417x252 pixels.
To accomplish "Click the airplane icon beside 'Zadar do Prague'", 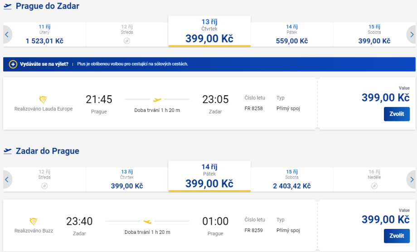I will click(x=8, y=151).
